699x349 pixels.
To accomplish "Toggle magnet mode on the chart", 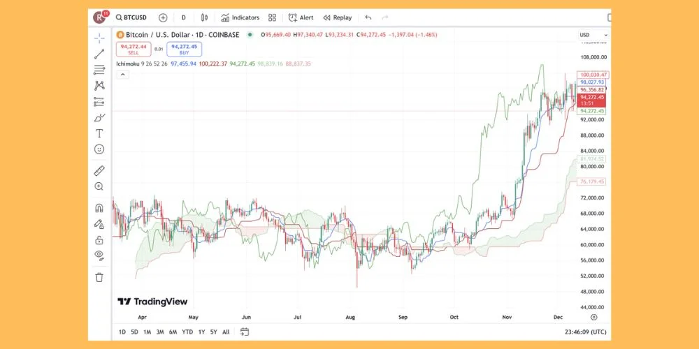I will tap(99, 208).
